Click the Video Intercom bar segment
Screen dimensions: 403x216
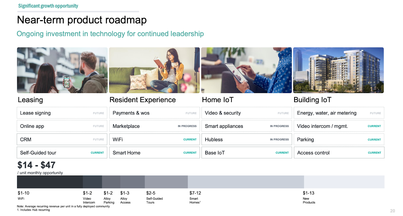click(92, 182)
